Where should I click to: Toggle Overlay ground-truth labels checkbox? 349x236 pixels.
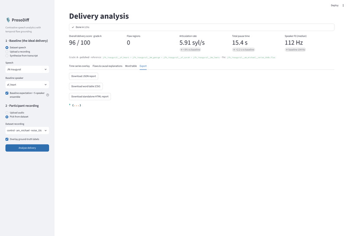click(7, 139)
